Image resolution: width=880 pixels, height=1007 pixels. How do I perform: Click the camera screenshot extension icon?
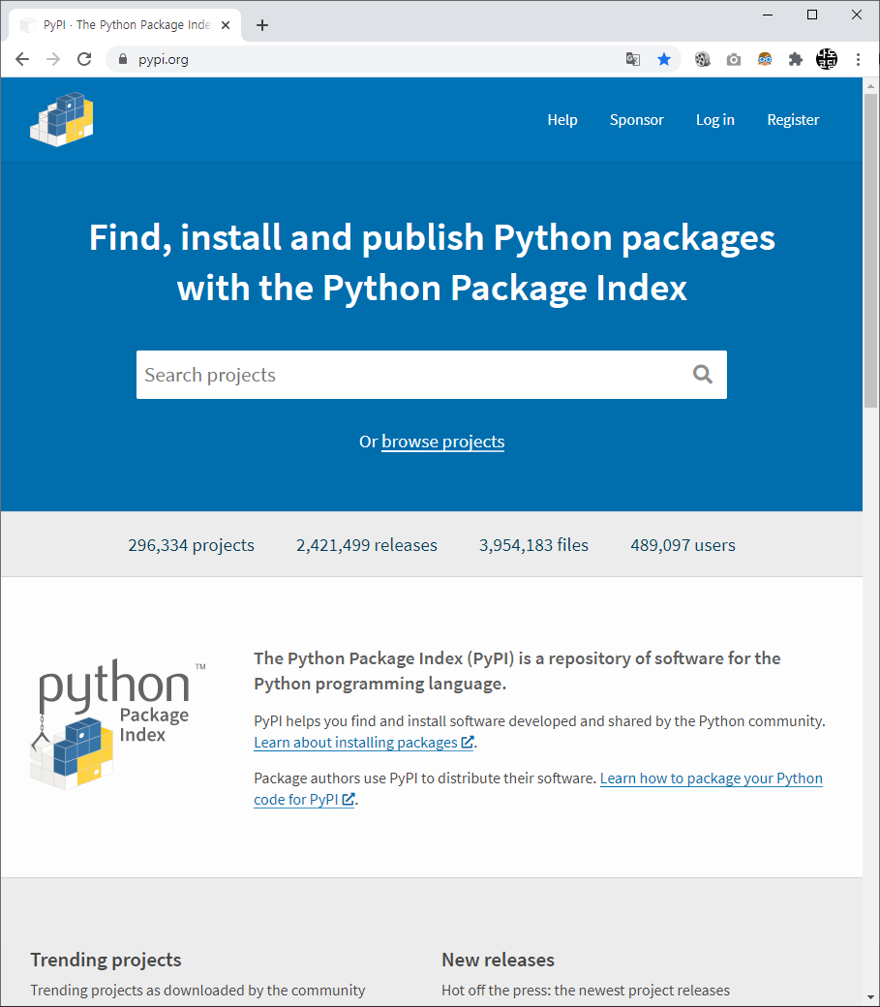pos(734,59)
